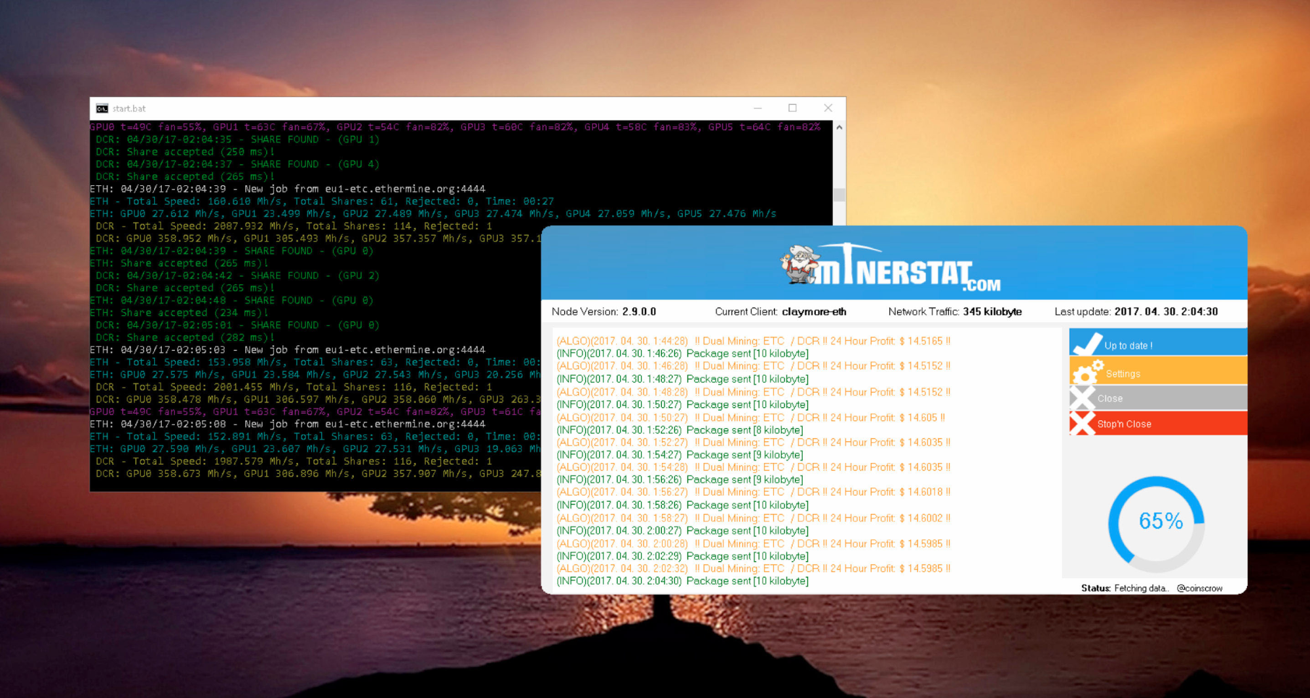Click the gear icon on Settings button
This screenshot has width=1310, height=698.
click(x=1087, y=372)
